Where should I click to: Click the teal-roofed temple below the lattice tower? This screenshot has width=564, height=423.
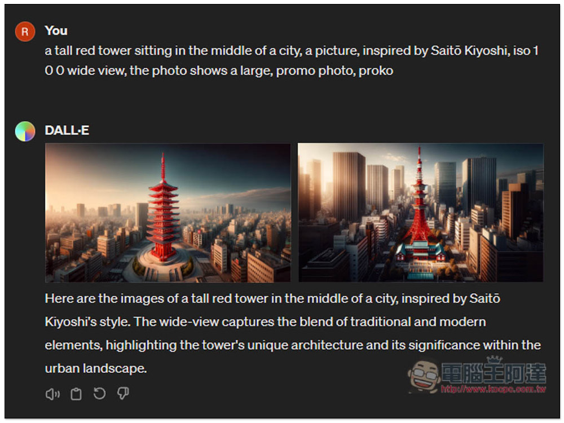point(420,250)
